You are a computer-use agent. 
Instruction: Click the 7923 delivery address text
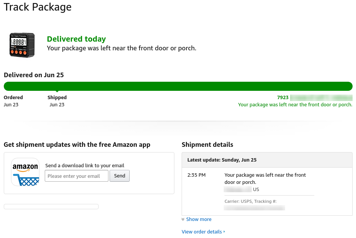[x=283, y=98]
